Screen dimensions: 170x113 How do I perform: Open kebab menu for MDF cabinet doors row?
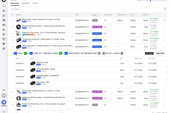(164, 47)
